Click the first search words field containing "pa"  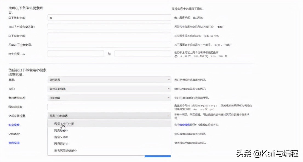[109, 18]
